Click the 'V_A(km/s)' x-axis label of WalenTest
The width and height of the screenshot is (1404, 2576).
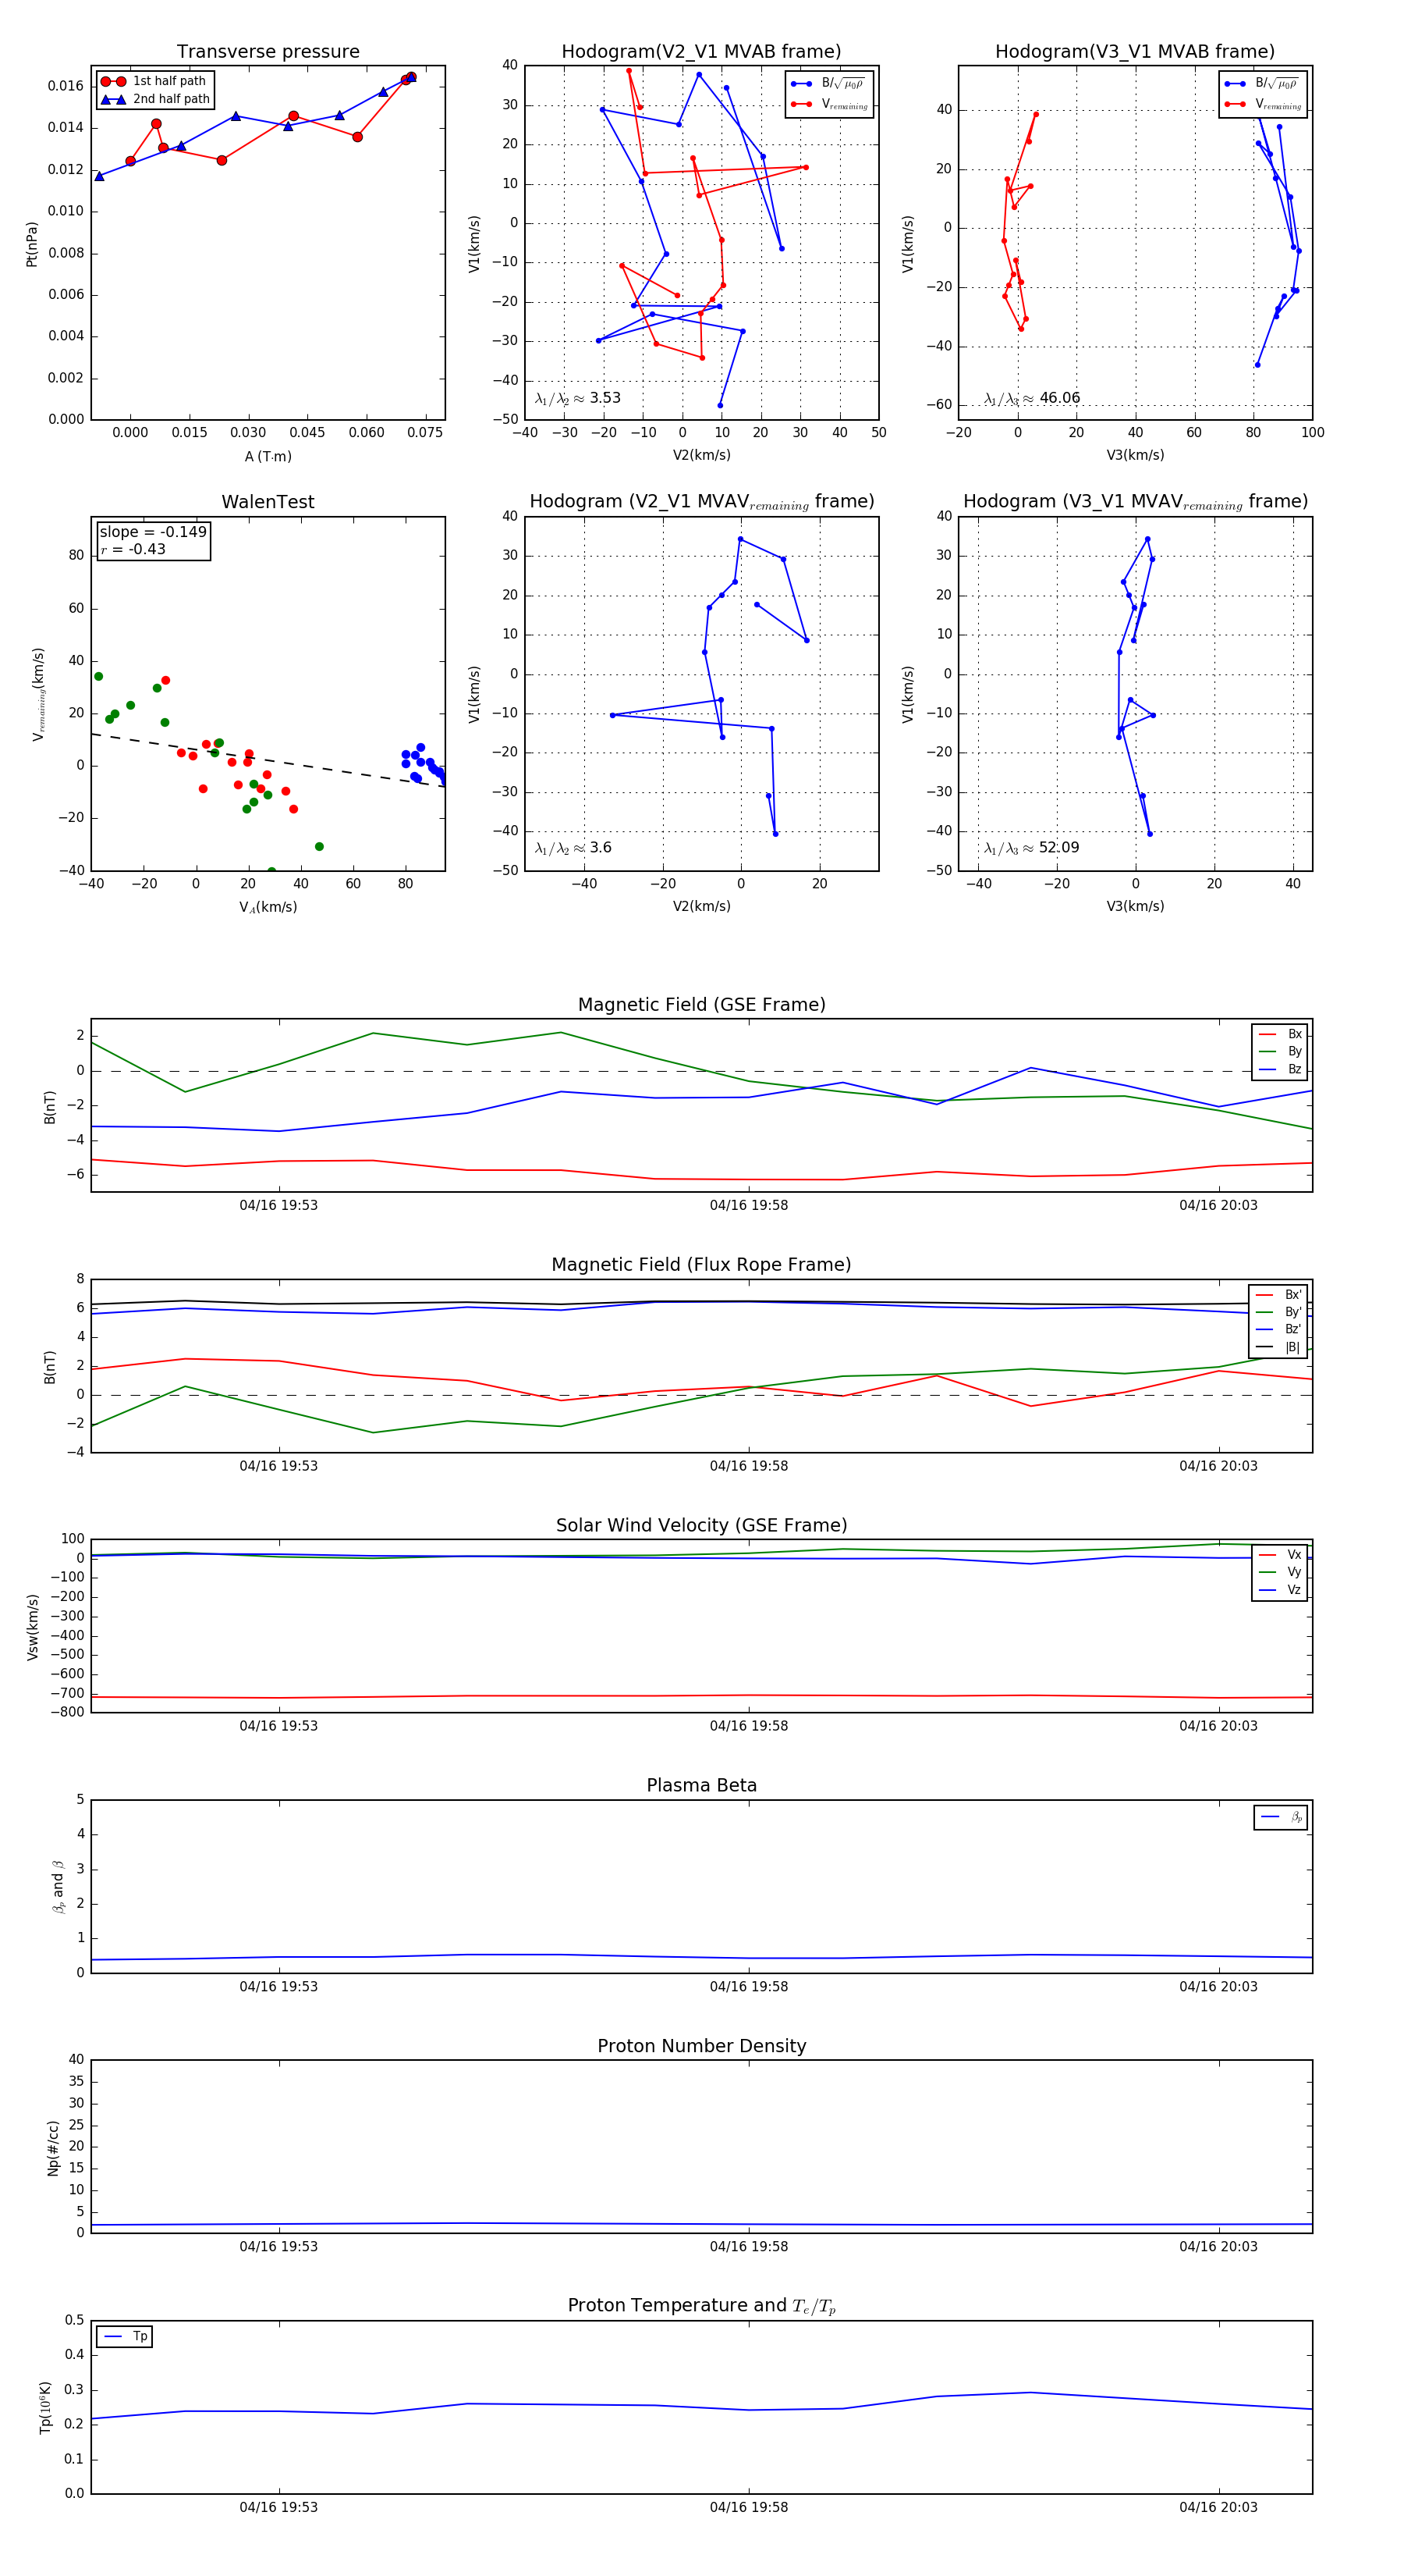(x=268, y=907)
